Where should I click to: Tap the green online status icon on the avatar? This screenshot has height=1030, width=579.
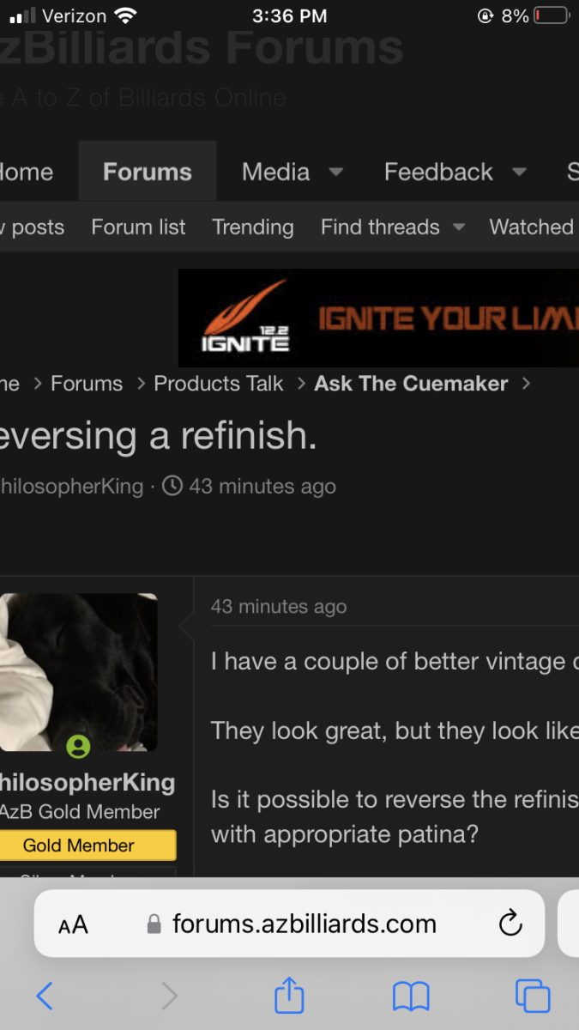click(78, 745)
